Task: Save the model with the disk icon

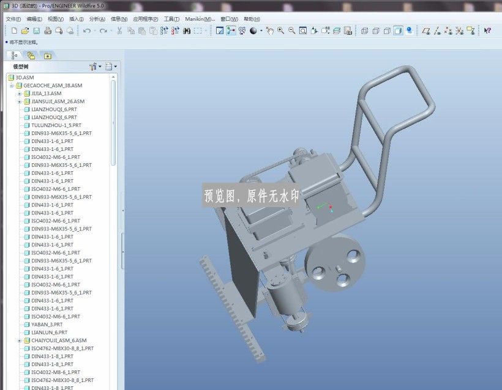Action: coord(37,31)
